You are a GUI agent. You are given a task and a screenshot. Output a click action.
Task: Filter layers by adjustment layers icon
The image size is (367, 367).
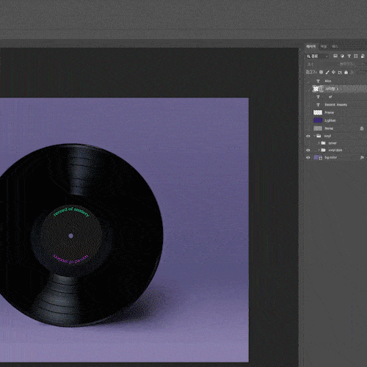tap(342, 57)
